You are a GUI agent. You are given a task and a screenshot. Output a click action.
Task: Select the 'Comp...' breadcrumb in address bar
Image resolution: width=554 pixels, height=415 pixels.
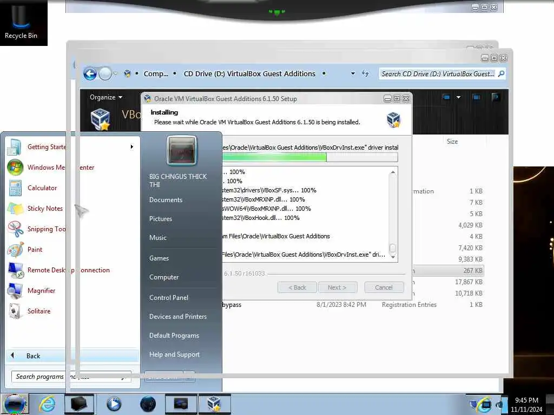tap(156, 73)
